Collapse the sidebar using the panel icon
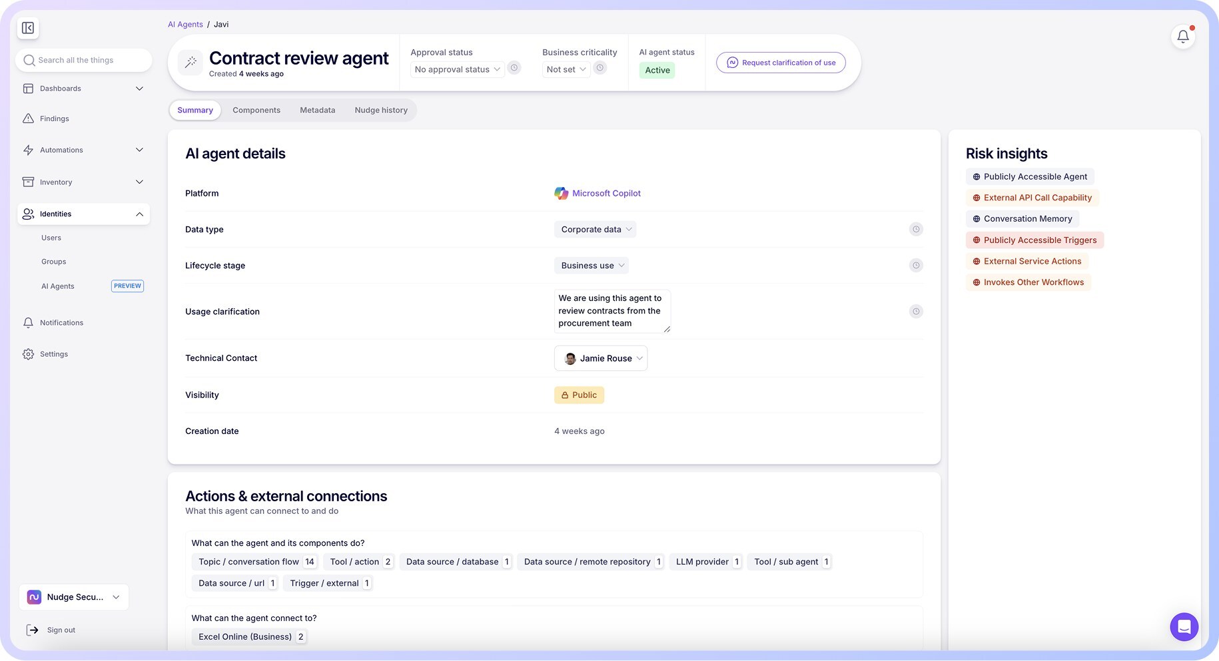 (28, 28)
